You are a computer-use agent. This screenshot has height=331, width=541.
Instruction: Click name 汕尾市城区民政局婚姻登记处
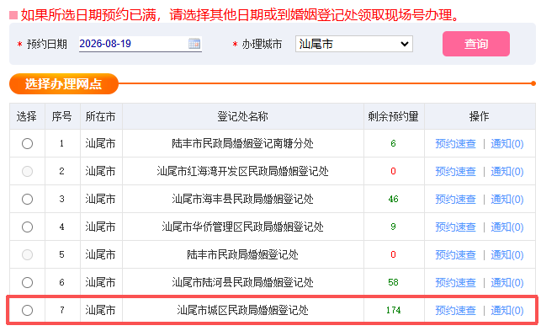(242, 310)
